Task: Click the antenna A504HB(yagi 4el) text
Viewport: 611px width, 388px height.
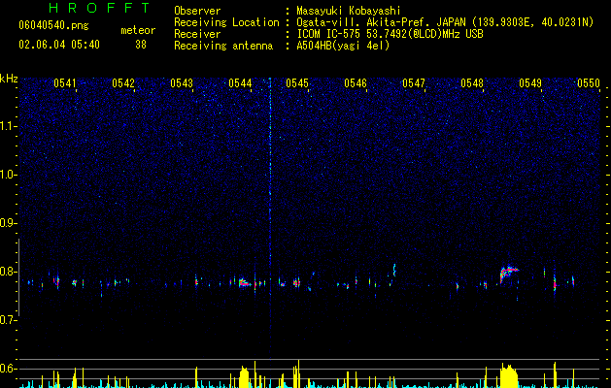Action: click(x=343, y=46)
